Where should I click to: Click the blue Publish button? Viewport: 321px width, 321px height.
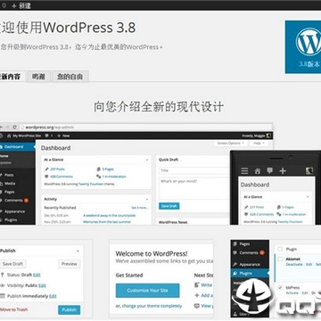pyautogui.click(x=70, y=309)
